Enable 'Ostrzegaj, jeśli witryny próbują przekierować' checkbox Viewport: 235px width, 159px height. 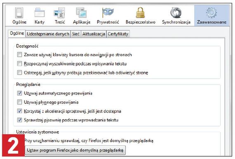19,73
